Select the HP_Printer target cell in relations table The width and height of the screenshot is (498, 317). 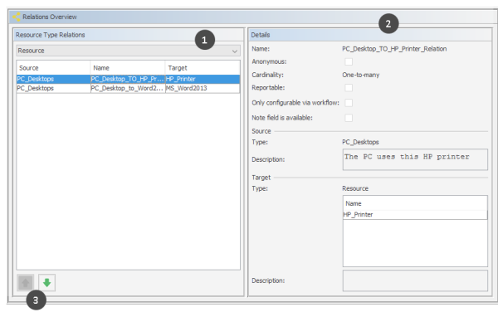pyautogui.click(x=203, y=79)
